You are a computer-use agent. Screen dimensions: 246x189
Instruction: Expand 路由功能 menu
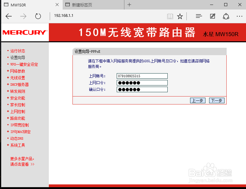18,118
